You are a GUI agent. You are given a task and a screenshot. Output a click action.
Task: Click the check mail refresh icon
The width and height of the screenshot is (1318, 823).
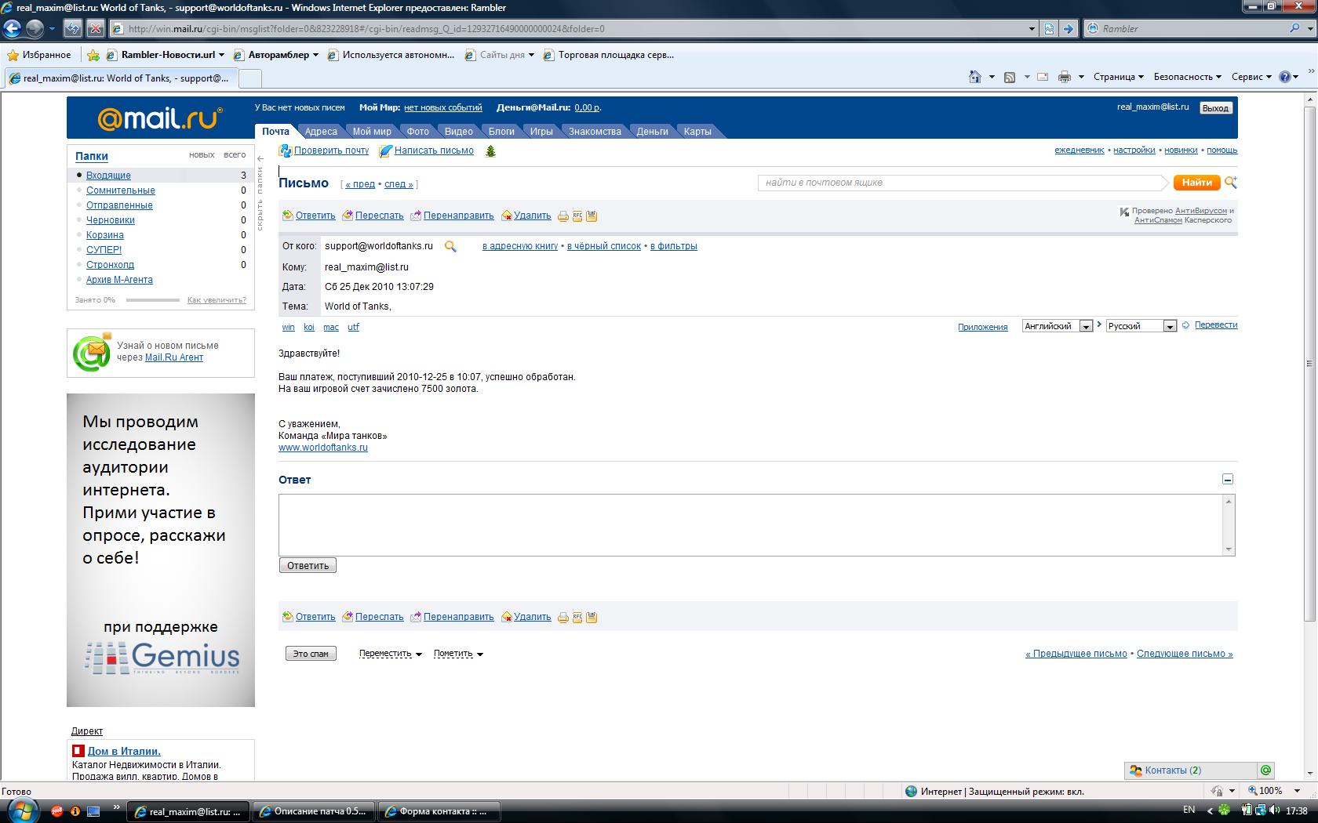point(286,151)
